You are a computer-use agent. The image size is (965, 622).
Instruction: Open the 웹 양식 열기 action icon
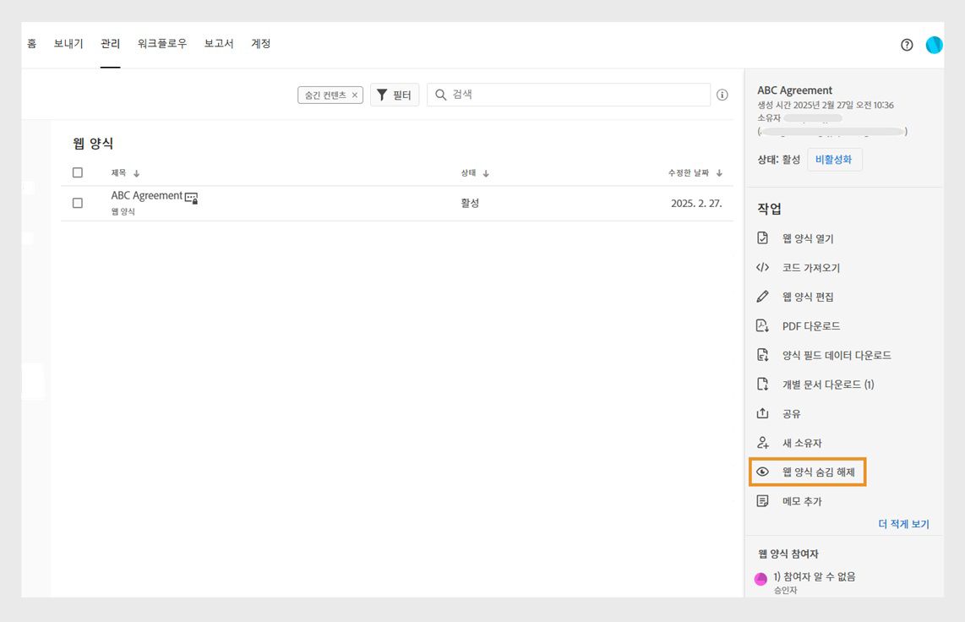763,238
